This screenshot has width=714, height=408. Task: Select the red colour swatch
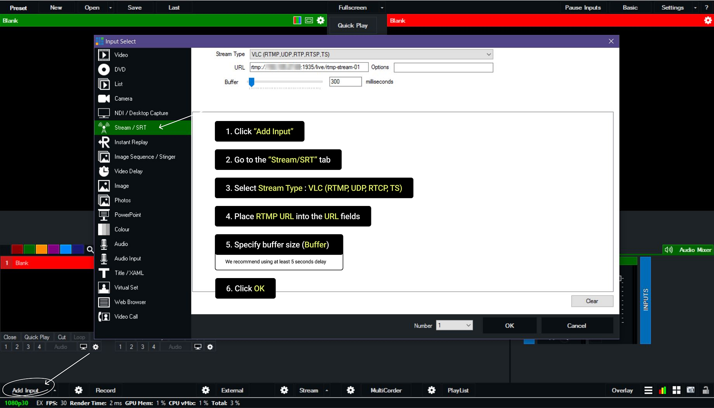17,249
